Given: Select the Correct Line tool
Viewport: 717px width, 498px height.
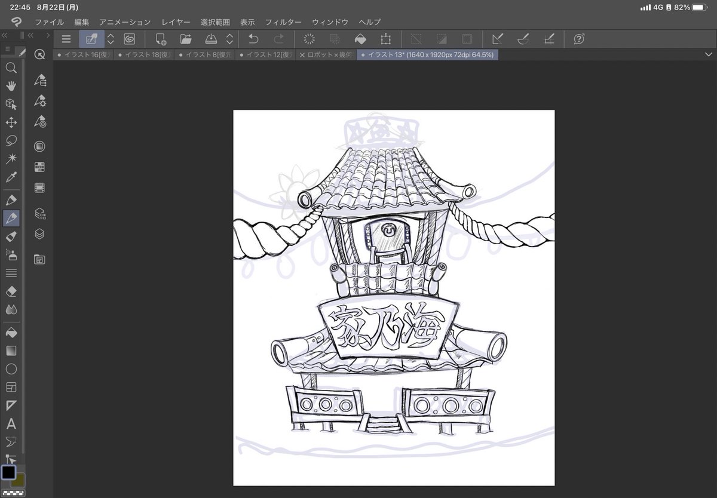Looking at the screenshot, I should click(11, 442).
